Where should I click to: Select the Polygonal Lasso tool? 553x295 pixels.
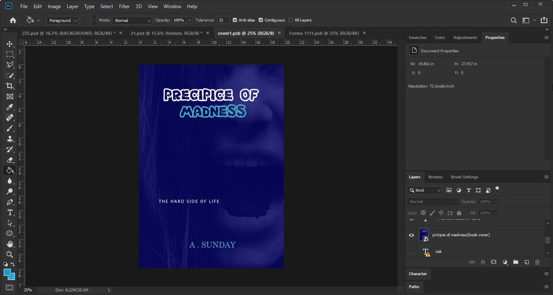click(x=10, y=65)
